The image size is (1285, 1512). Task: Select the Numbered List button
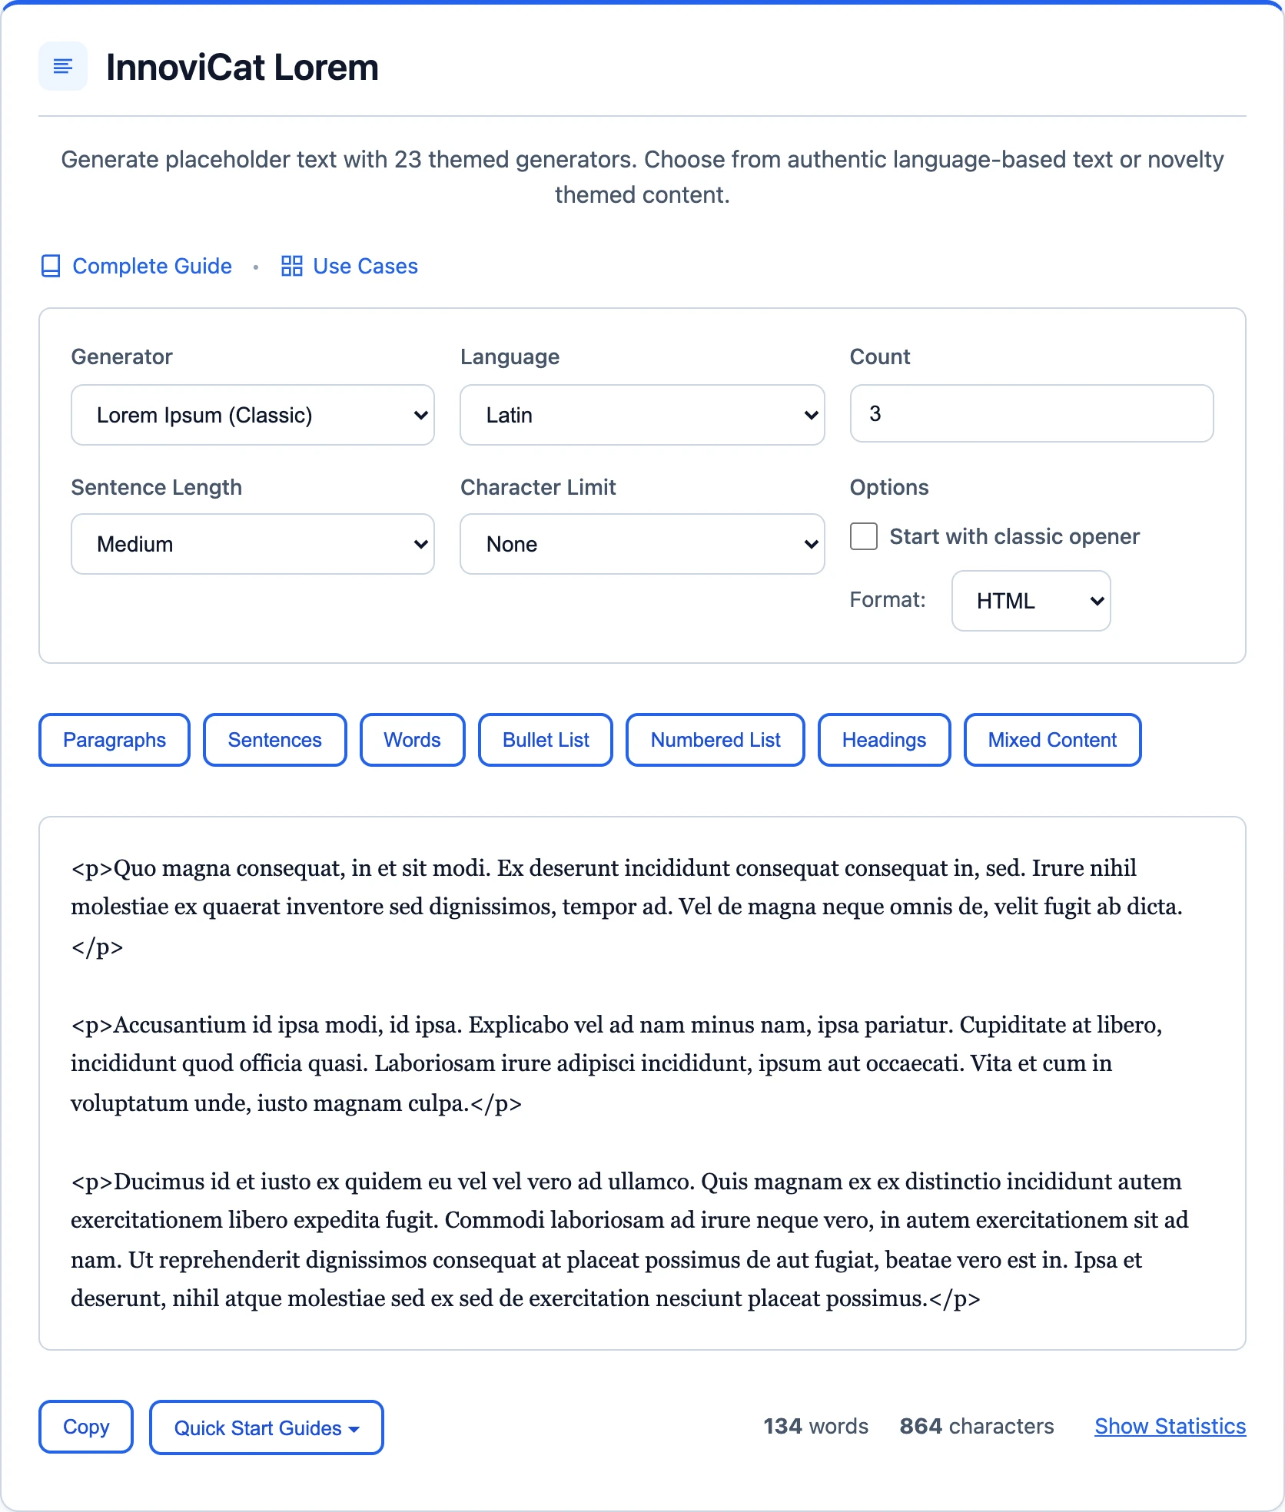(716, 740)
